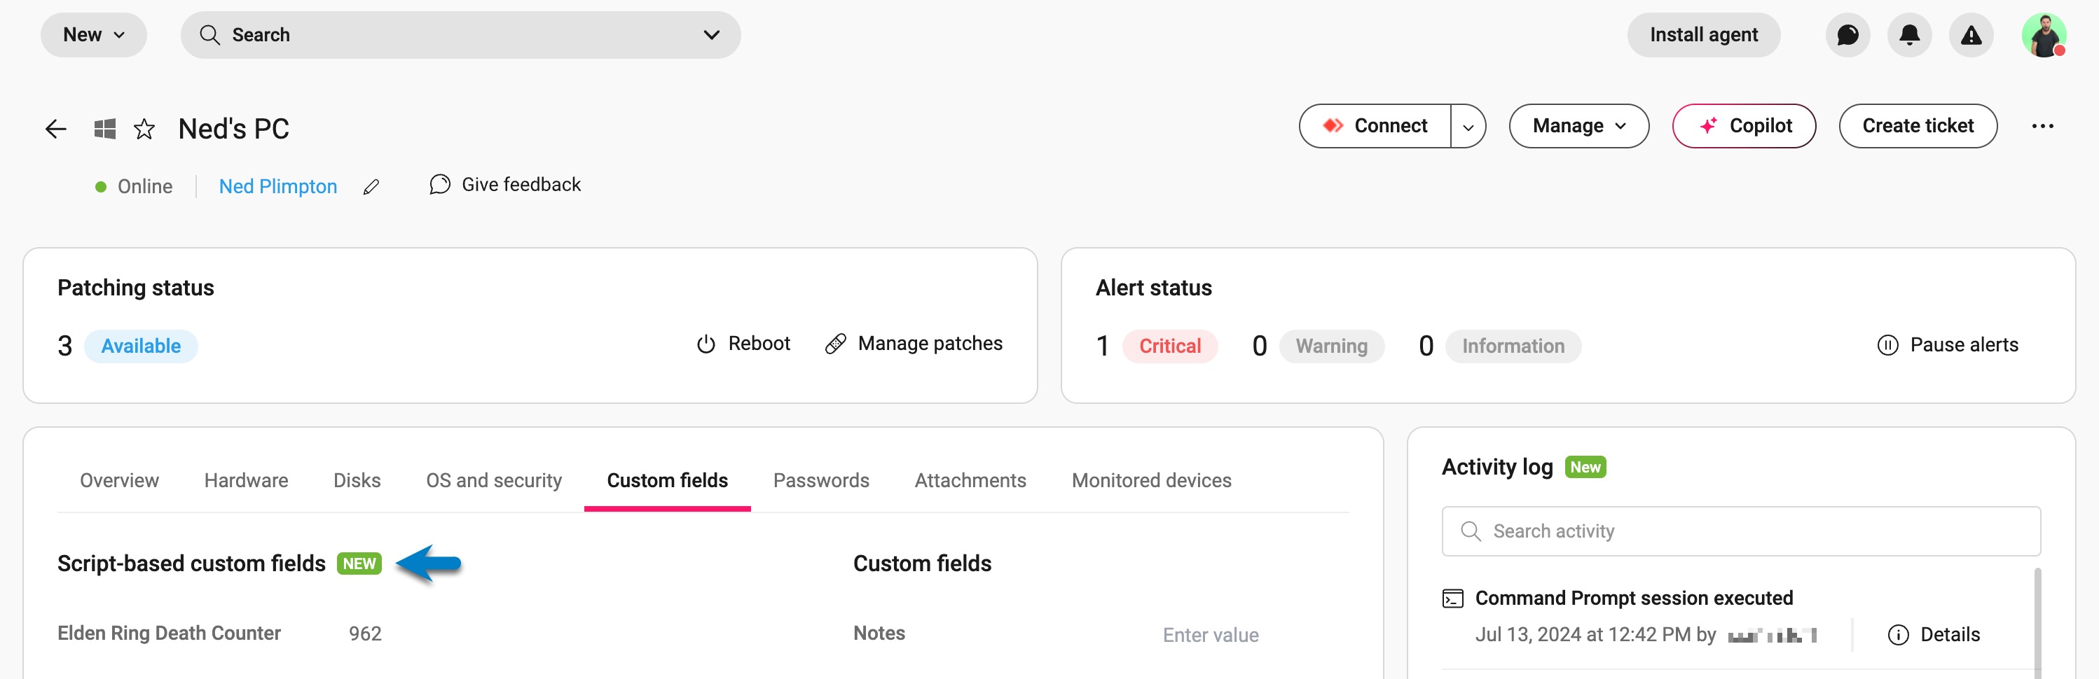This screenshot has width=2099, height=679.
Task: Expand the New menu dropdown
Action: point(93,34)
